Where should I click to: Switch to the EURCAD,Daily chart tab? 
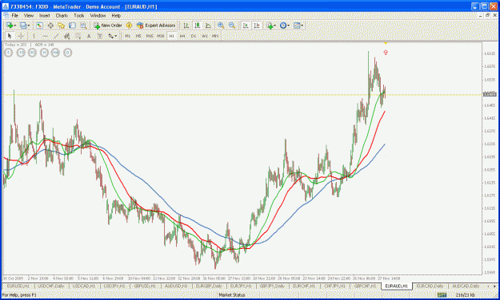(430, 286)
